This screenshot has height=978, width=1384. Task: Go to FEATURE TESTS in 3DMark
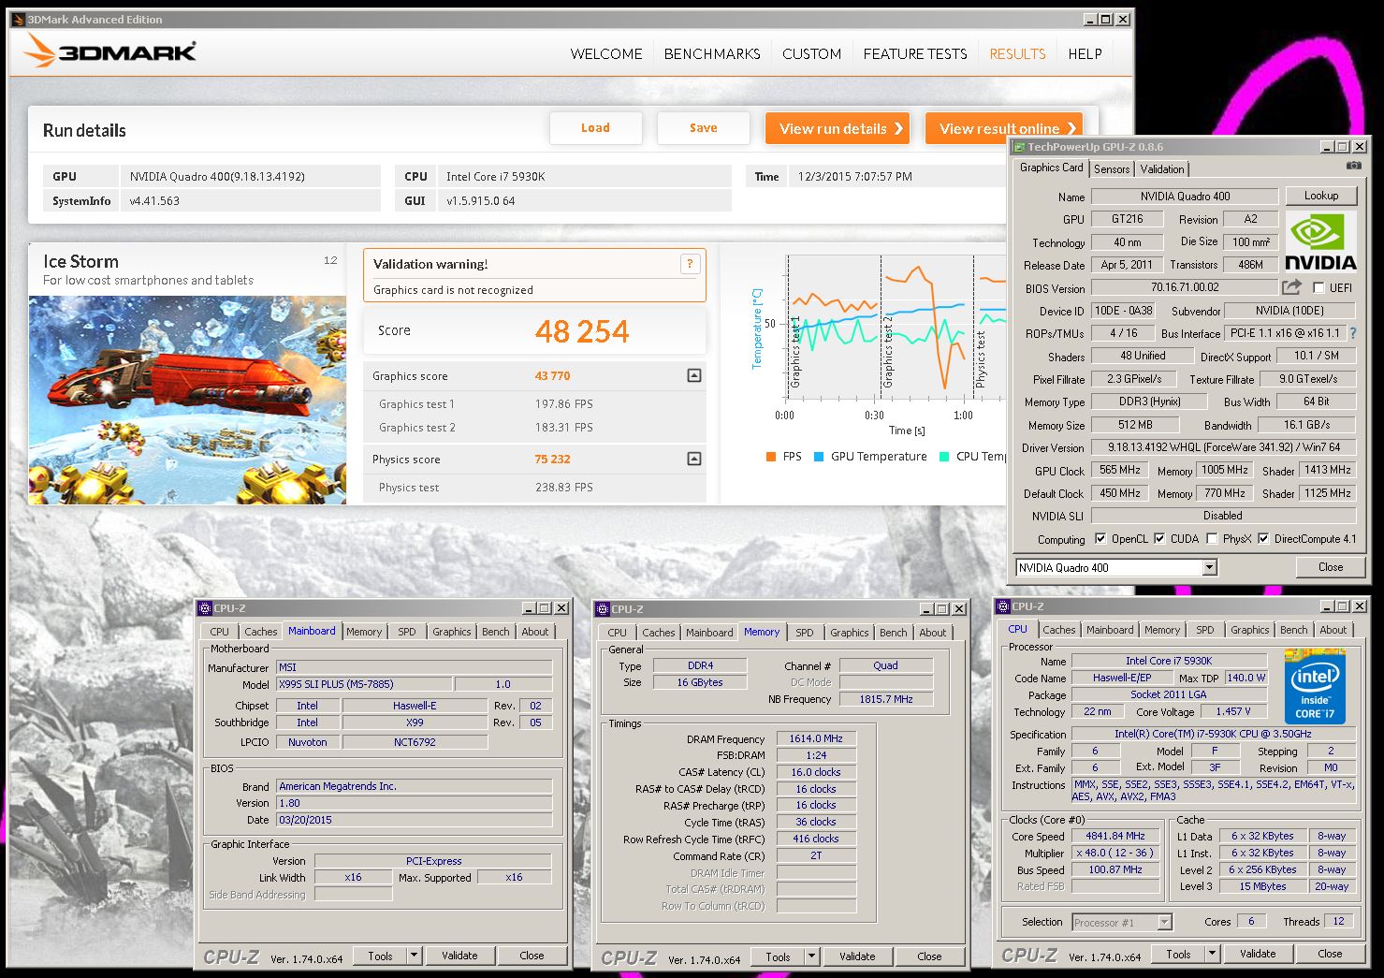(x=915, y=54)
